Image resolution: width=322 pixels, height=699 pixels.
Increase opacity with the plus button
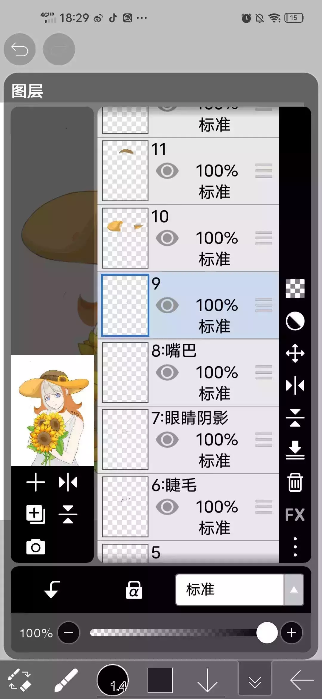click(x=292, y=633)
